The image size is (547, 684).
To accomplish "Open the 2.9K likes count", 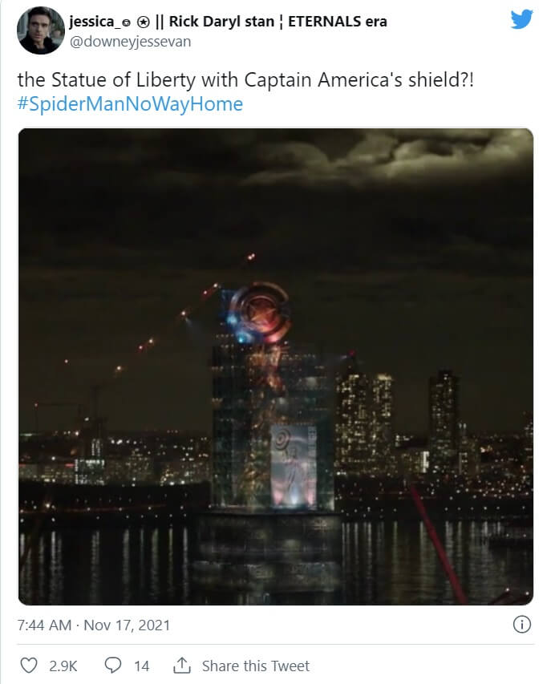I will pos(63,666).
